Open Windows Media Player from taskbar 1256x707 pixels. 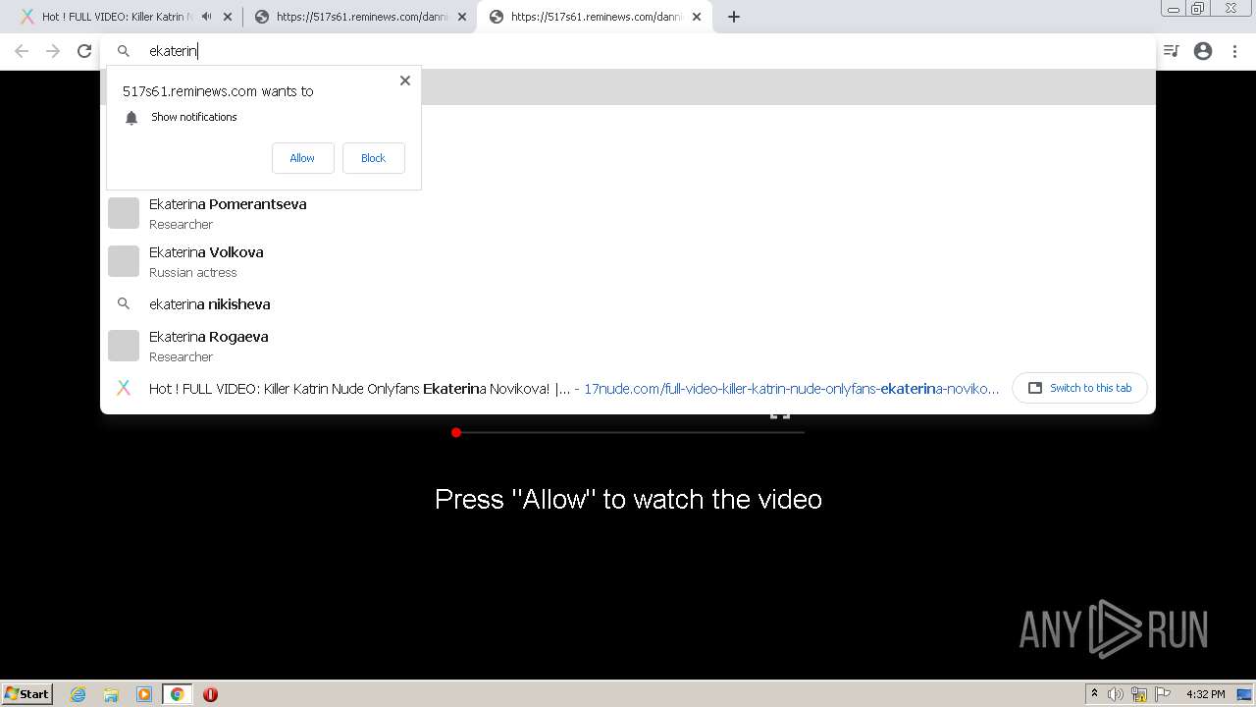144,694
